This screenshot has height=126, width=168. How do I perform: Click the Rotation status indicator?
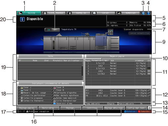click(x=131, y=111)
